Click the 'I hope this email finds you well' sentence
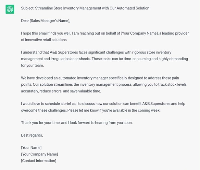 (46, 33)
